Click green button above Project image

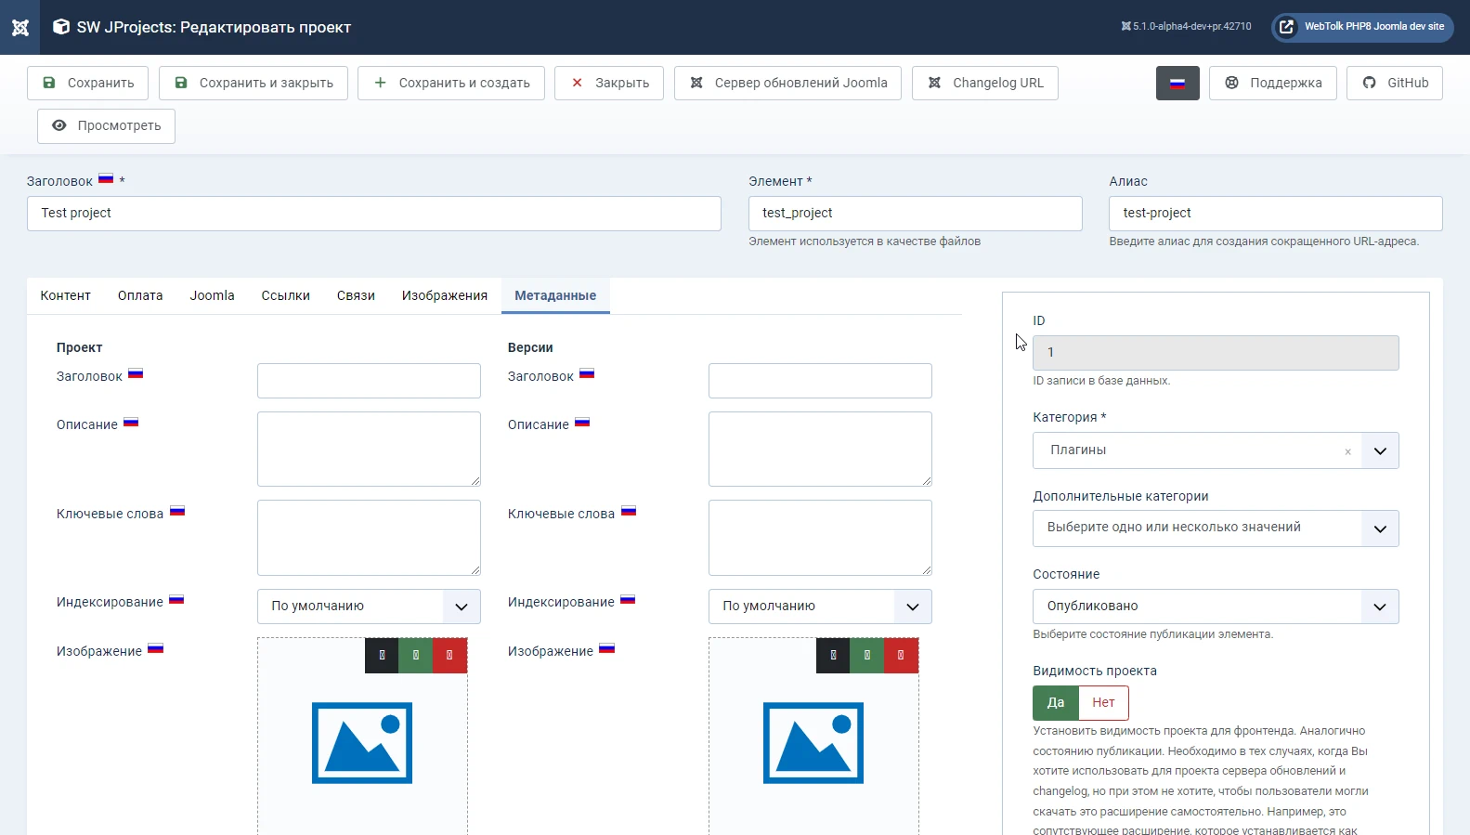pos(416,655)
